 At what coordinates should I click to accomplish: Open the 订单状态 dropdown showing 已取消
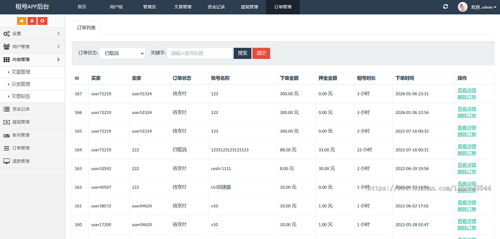(x=122, y=53)
